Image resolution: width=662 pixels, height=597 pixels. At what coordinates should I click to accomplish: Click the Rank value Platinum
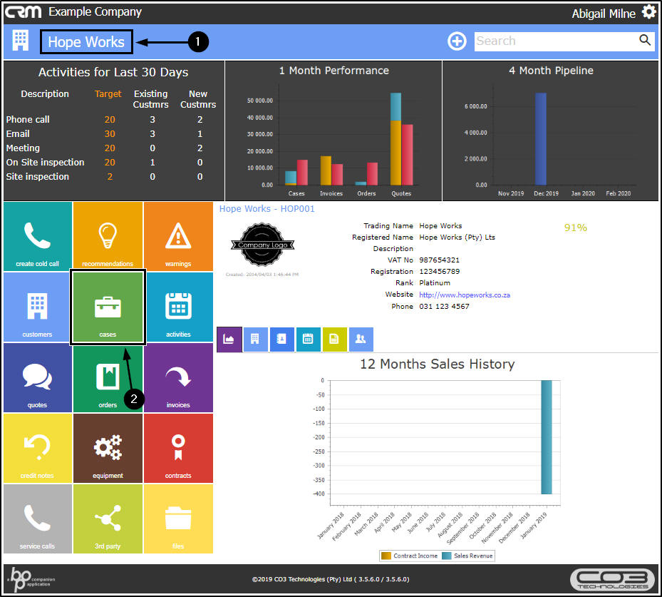click(x=435, y=282)
